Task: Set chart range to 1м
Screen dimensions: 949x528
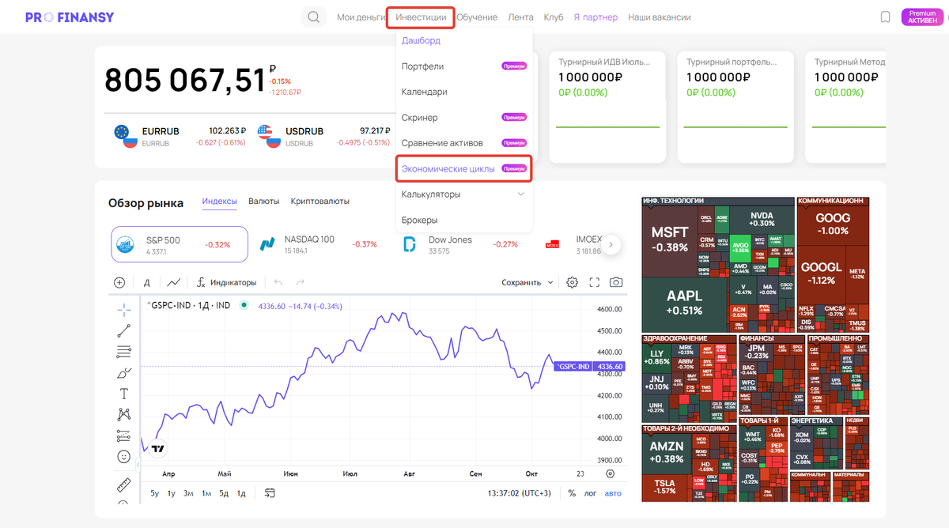Action: [206, 493]
